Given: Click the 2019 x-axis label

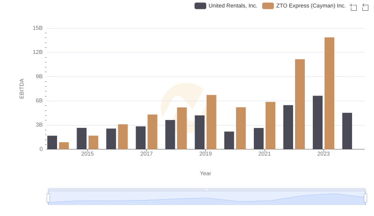Looking at the screenshot, I should (x=205, y=154).
